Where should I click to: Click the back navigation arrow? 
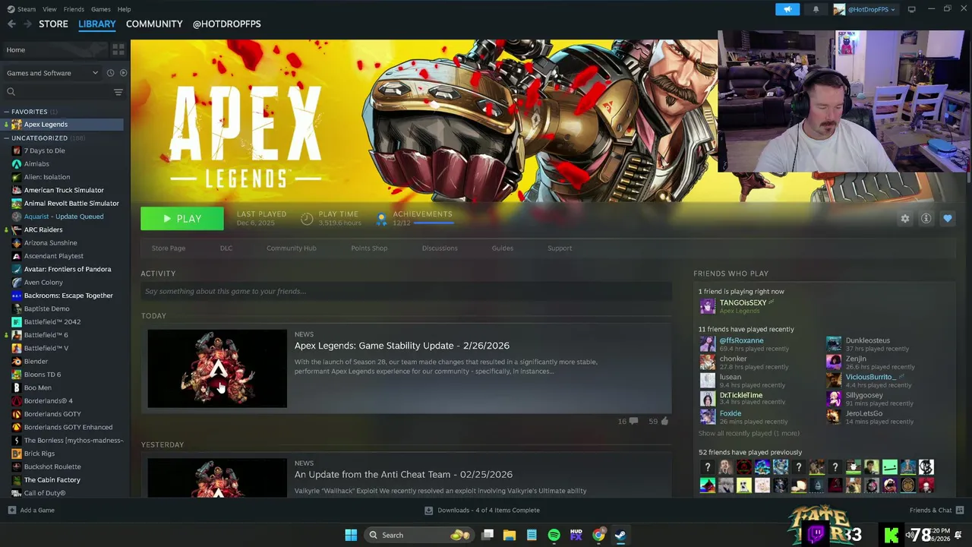pyautogui.click(x=11, y=24)
